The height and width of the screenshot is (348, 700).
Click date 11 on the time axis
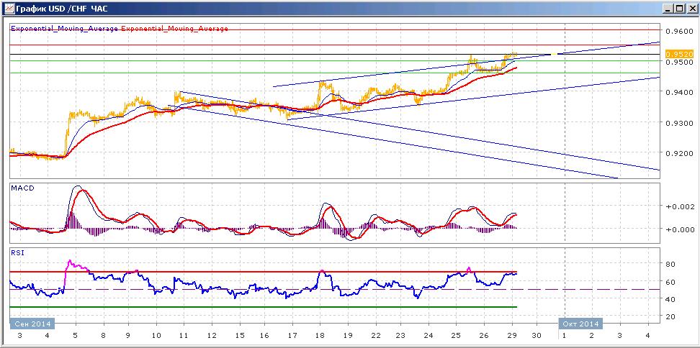coord(184,335)
